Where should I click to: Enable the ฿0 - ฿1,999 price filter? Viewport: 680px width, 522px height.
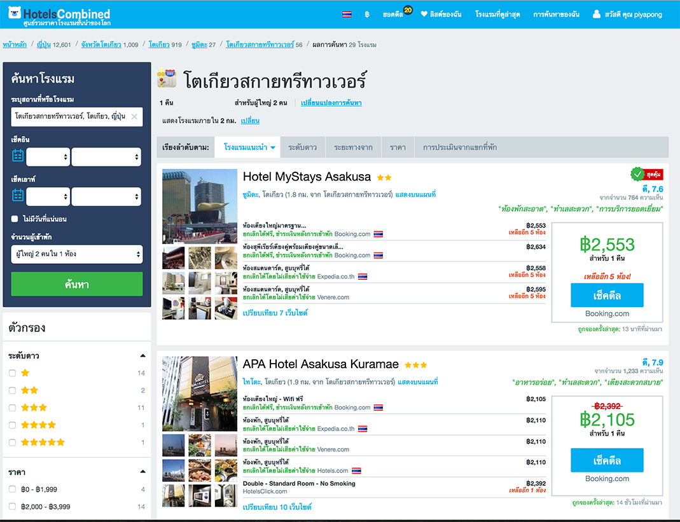coord(13,490)
